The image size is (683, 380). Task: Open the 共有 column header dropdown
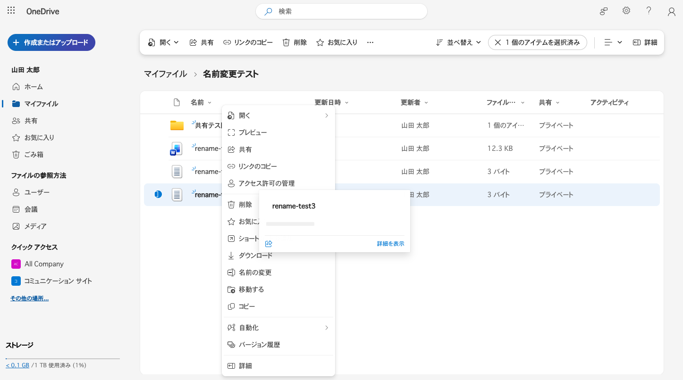point(549,102)
